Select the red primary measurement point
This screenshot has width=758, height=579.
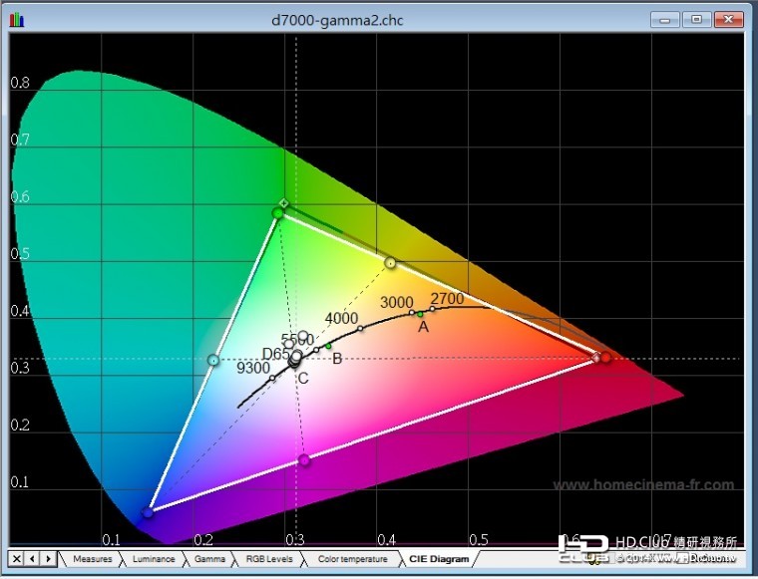[x=604, y=357]
